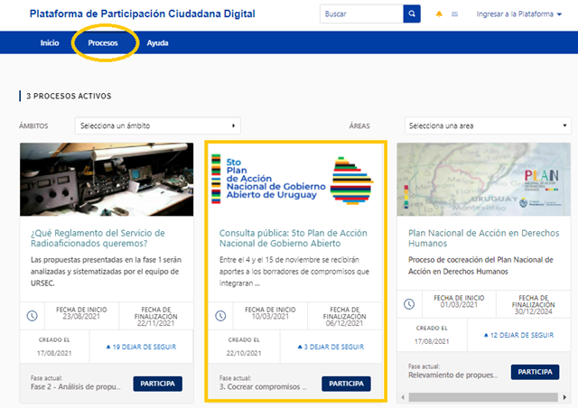Click the ÁMBITOS label

pos(33,126)
